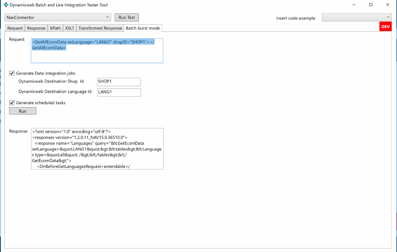Viewport: 397px width, 252px height.
Task: Open the NavConnector dropdown
Action: (58, 17)
